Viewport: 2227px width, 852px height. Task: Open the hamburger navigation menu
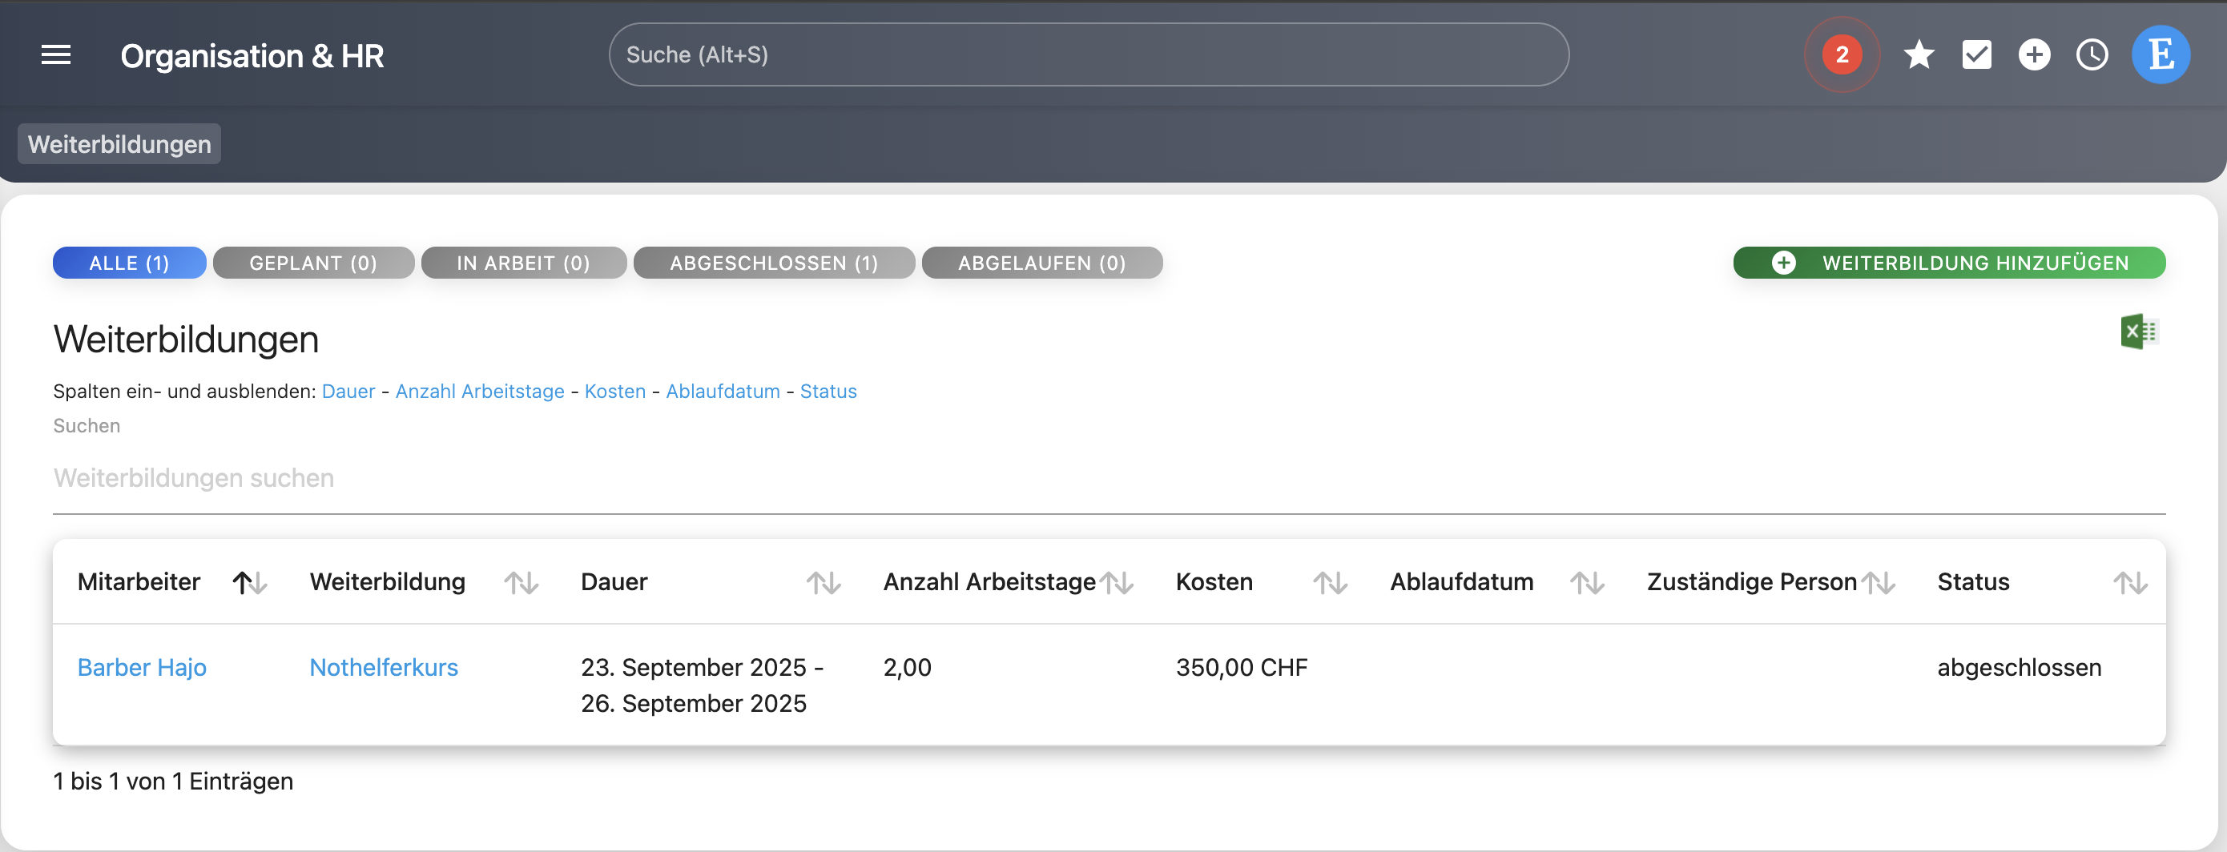coord(56,55)
